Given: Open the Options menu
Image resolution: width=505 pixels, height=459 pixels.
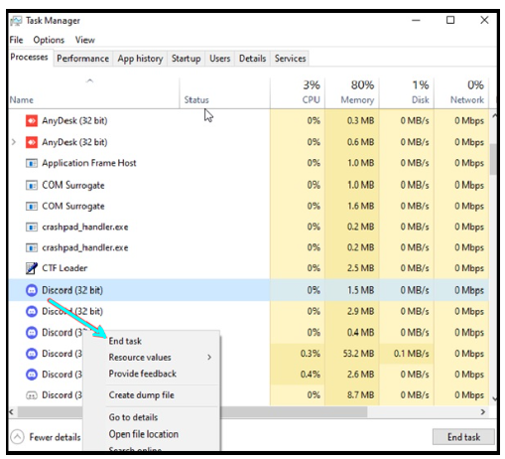Looking at the screenshot, I should tap(49, 40).
